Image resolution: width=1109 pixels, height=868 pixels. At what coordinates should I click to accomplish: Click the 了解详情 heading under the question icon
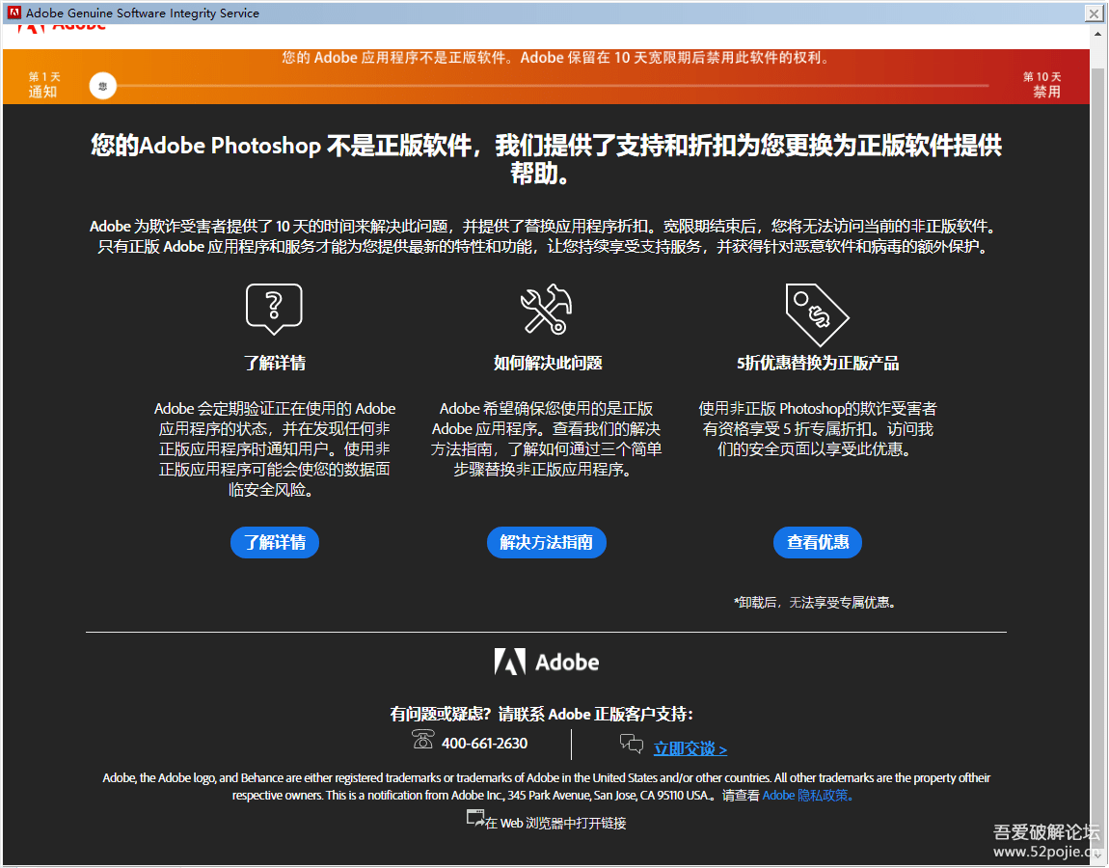pyautogui.click(x=275, y=363)
